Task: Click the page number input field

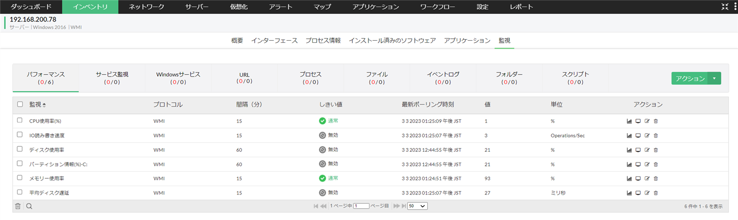Action: (361, 206)
